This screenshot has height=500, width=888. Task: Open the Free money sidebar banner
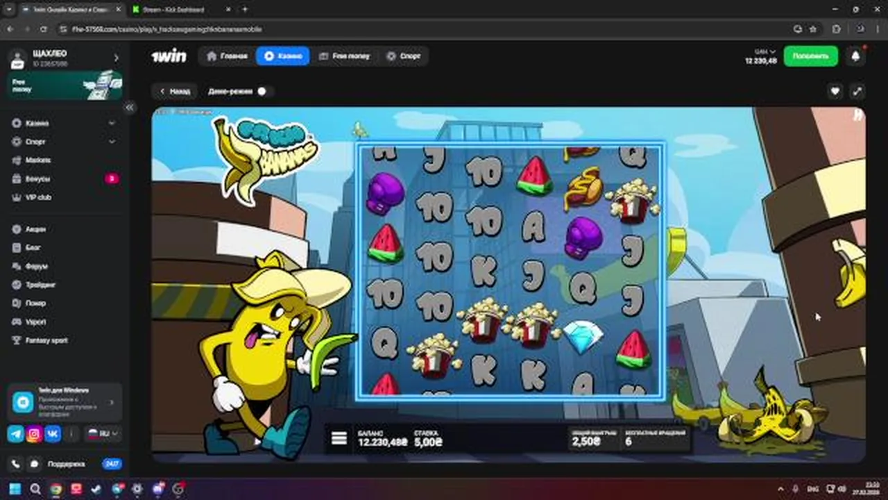coord(65,85)
